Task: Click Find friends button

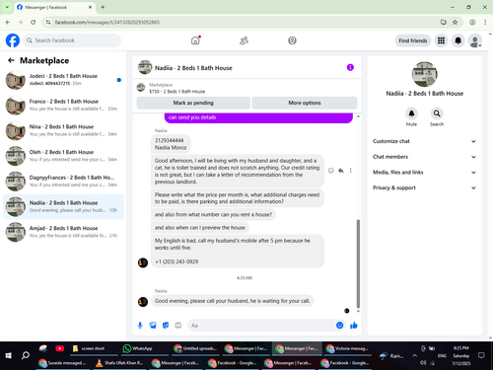Action: click(413, 40)
